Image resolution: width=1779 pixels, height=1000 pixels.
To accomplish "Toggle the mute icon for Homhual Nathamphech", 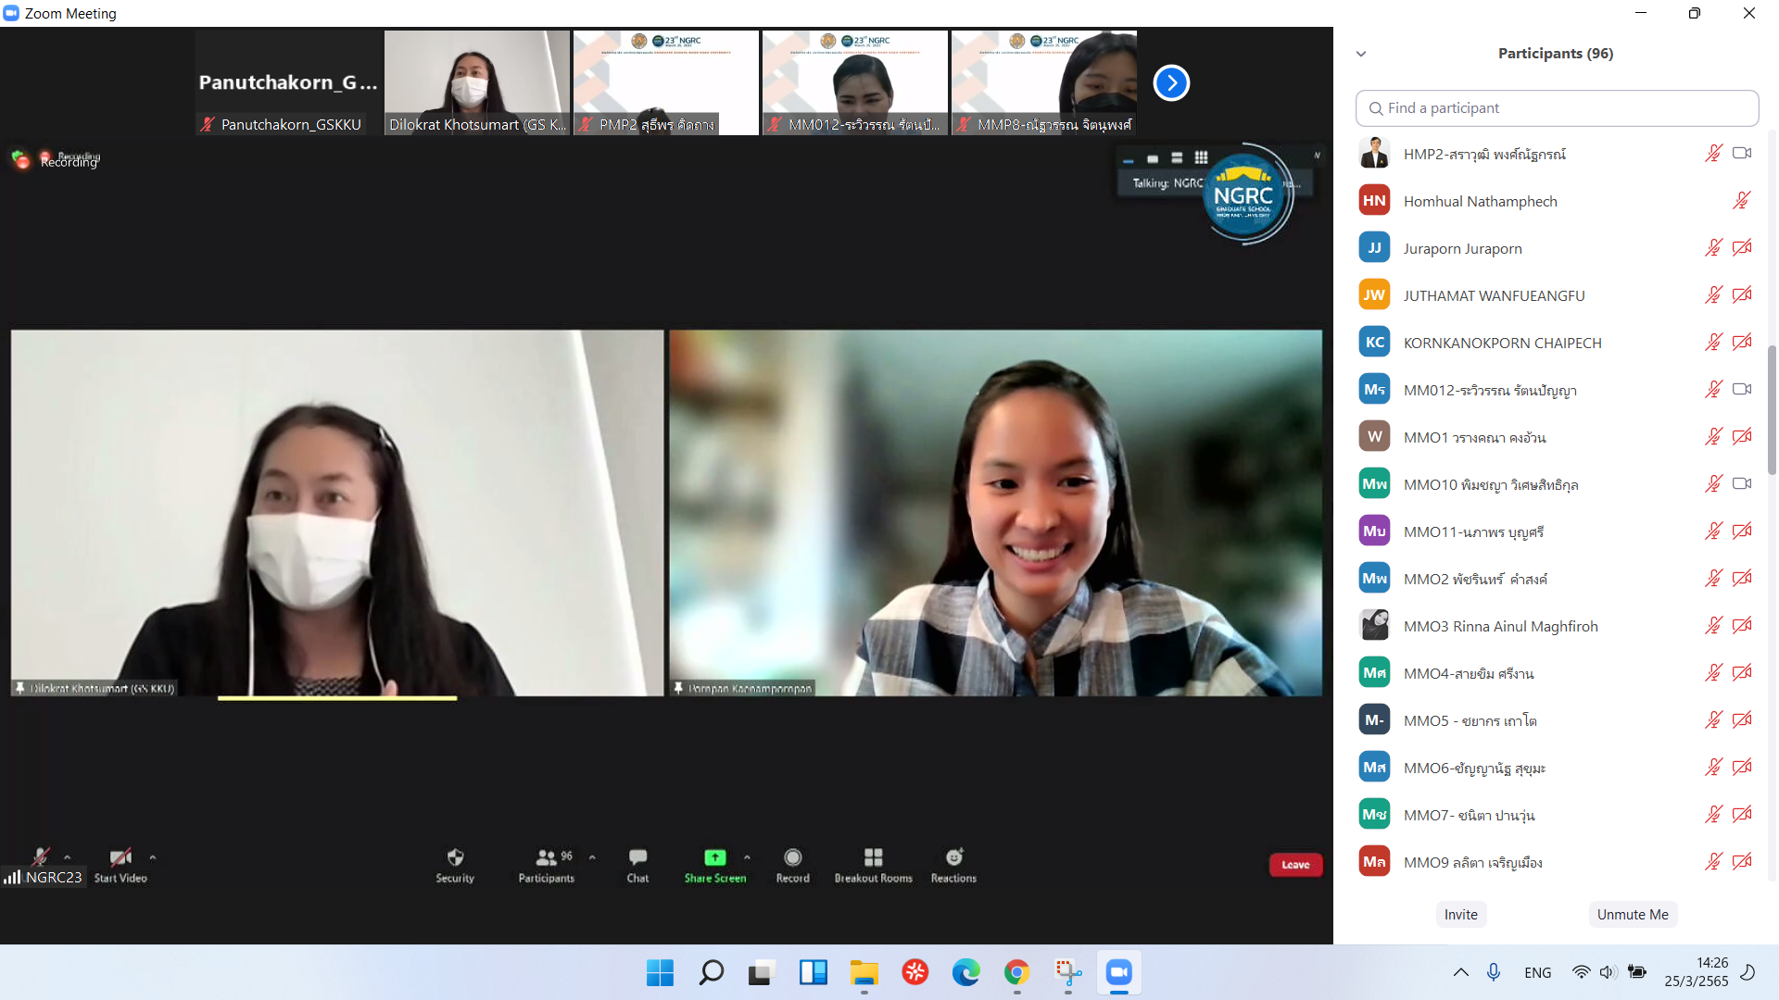I will tap(1742, 201).
